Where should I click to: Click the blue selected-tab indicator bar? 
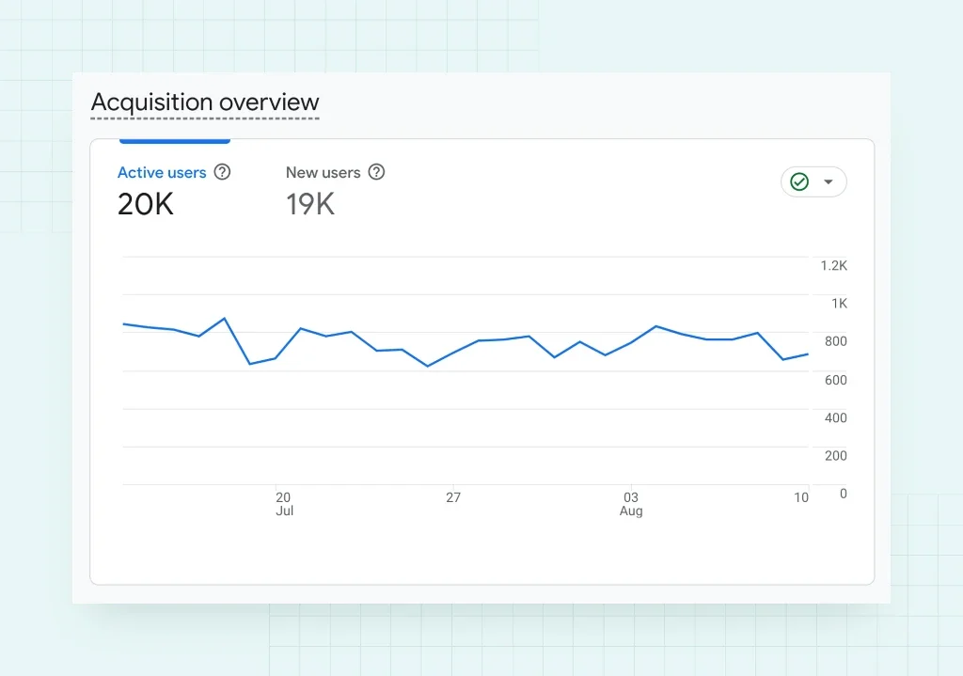coord(174,141)
